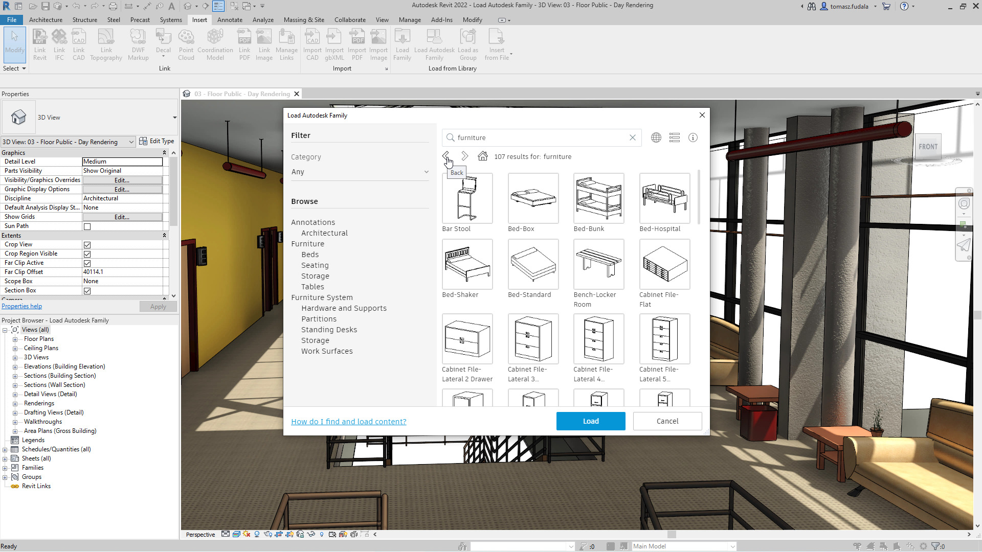Open the 3D View type selector dropdown
The height and width of the screenshot is (552, 982).
pos(174,118)
